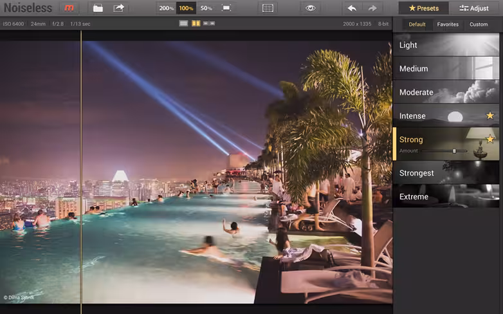Screen dimensions: 503x314
Task: Click the fit-to-screen icon
Action: point(226,8)
